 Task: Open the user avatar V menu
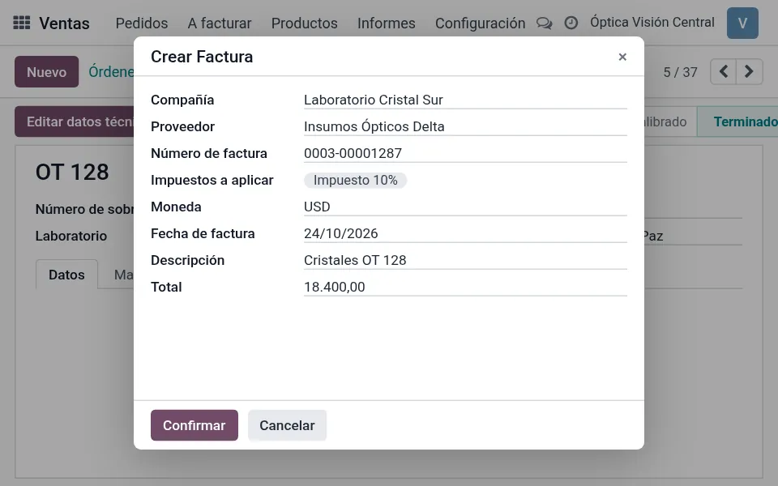[x=742, y=23]
